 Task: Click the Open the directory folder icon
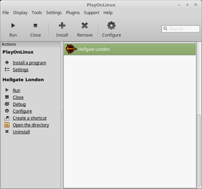point(7,125)
